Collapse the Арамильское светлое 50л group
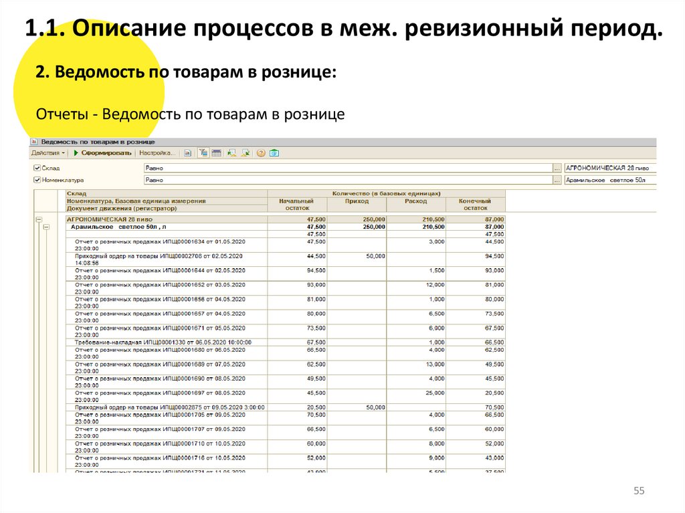The width and height of the screenshot is (685, 513). (46, 227)
